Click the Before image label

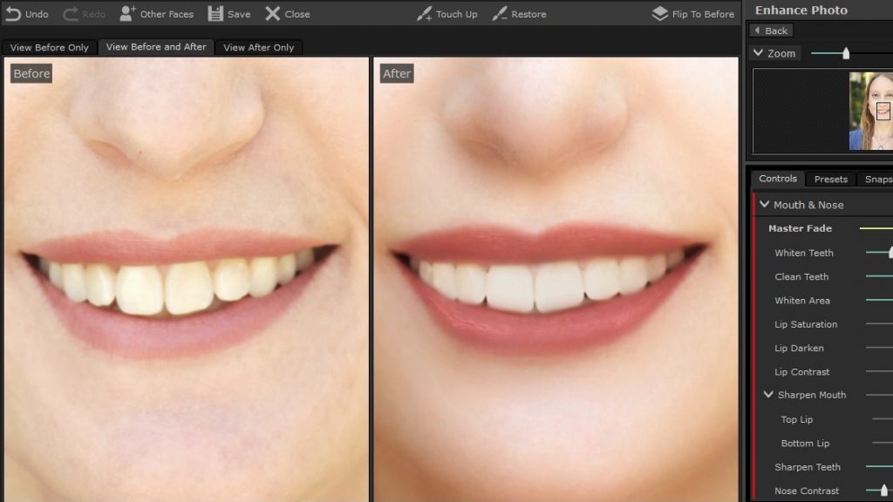[x=31, y=73]
